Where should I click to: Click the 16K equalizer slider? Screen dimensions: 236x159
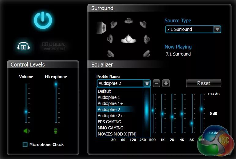201,109
